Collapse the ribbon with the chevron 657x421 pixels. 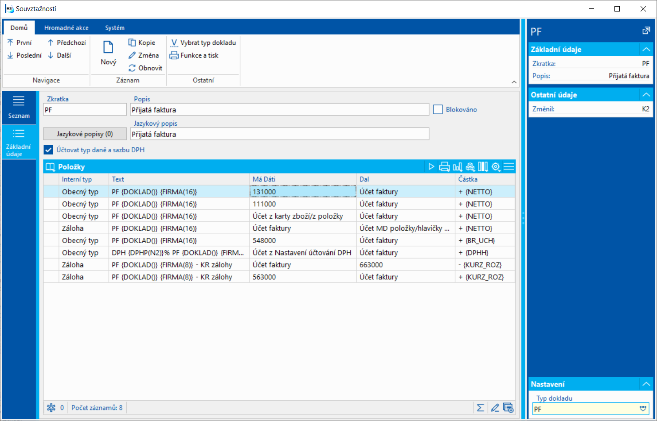point(514,82)
